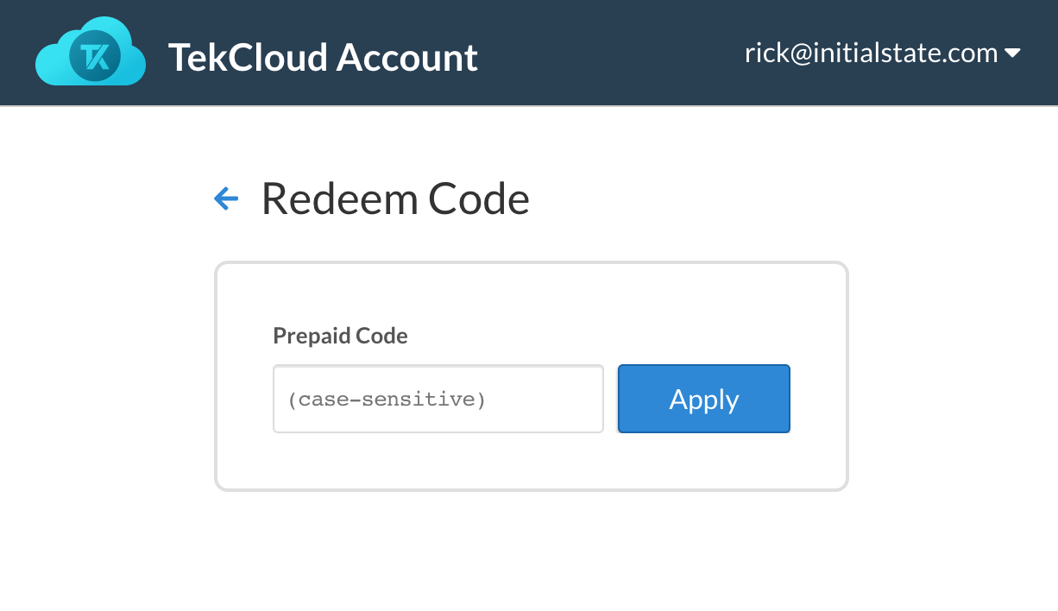1058x611 pixels.
Task: Click the "Prepaid Code" field label
Action: [x=340, y=336]
